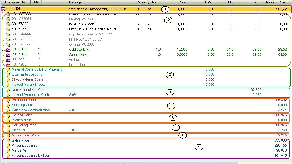292x164 pixels.
Task: Select the Gas Nozzle Subassembly row
Action: (97, 9)
